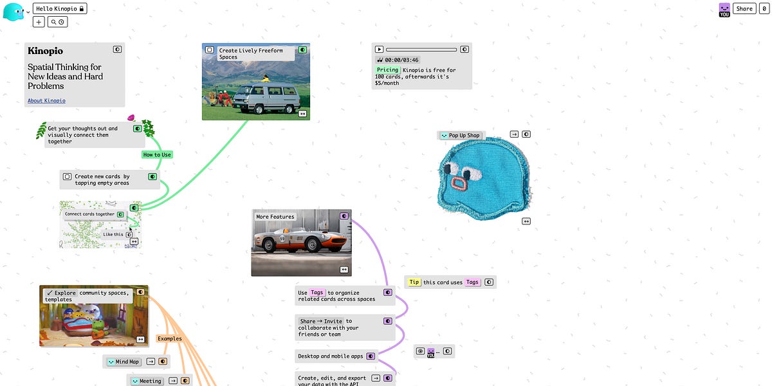
Task: Open the YOU user avatar in header
Action: click(x=724, y=10)
